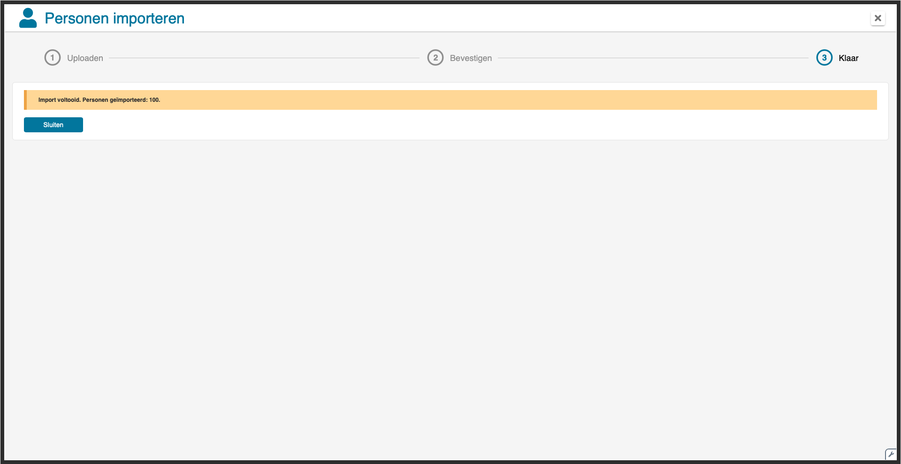Click white panel area right of Sluiten
This screenshot has width=901, height=464.
point(469,125)
